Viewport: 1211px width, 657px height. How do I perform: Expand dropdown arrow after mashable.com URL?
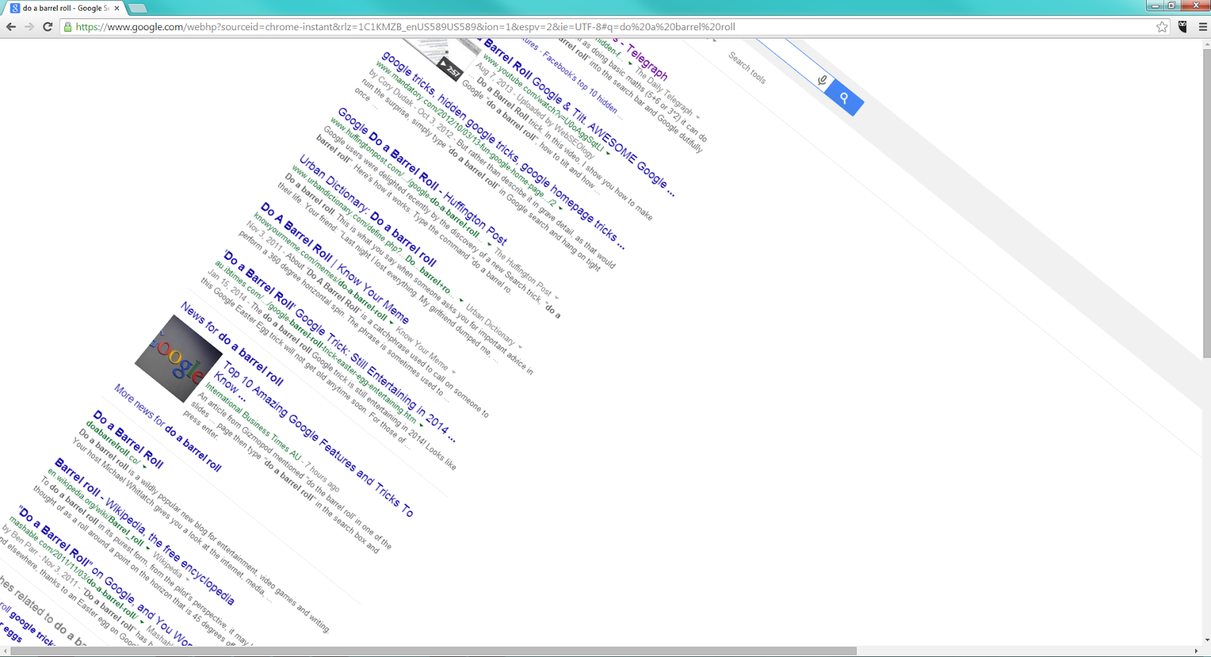142,622
